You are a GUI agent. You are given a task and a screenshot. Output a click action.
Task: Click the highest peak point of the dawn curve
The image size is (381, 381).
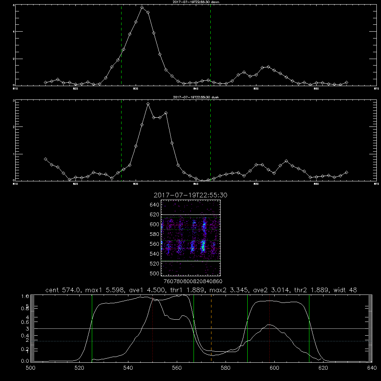[x=142, y=8]
